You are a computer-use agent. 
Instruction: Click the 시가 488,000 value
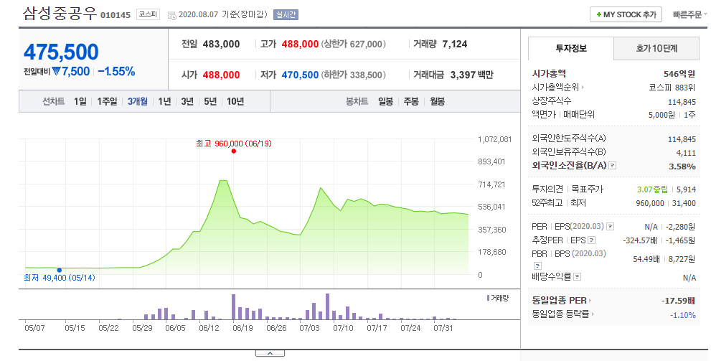(221, 75)
